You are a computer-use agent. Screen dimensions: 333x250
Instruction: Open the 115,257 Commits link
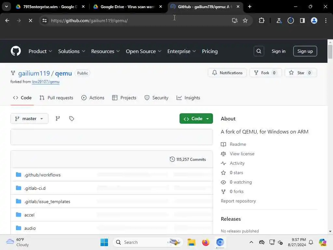click(x=188, y=159)
